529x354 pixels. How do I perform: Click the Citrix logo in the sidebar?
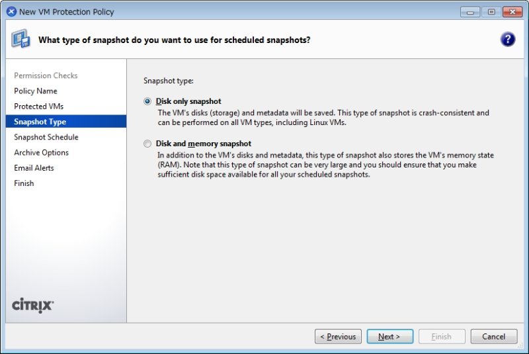coord(32,306)
